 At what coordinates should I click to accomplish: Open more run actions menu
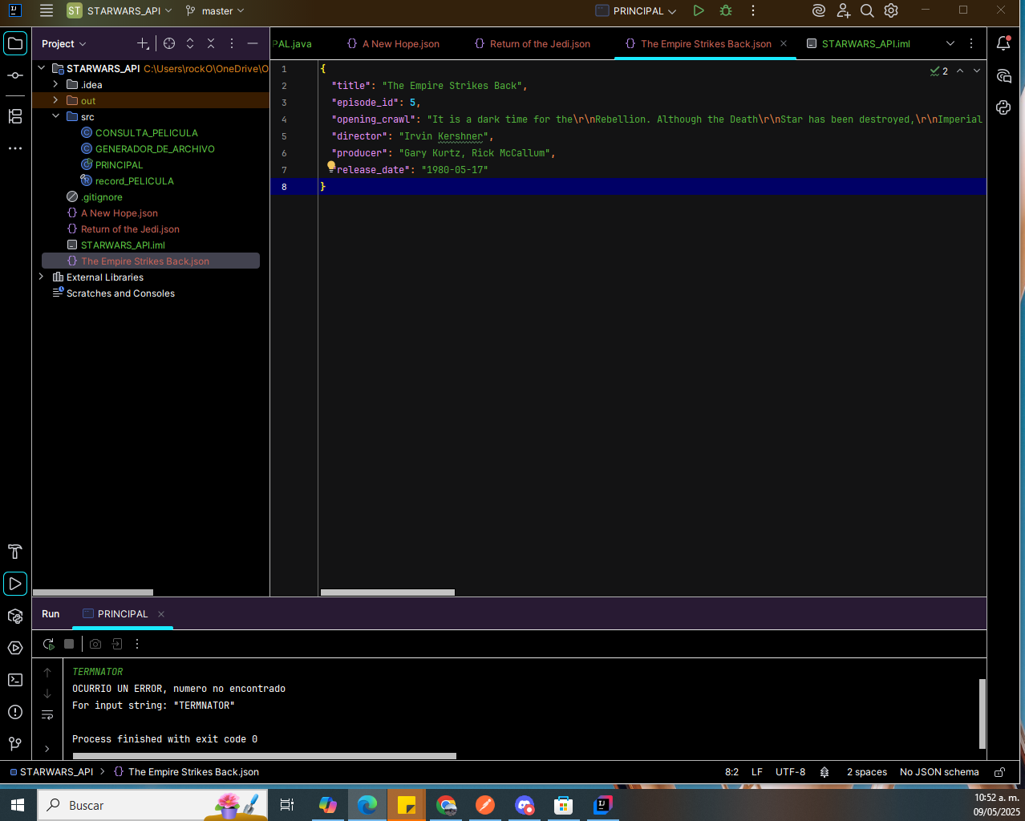(x=752, y=11)
